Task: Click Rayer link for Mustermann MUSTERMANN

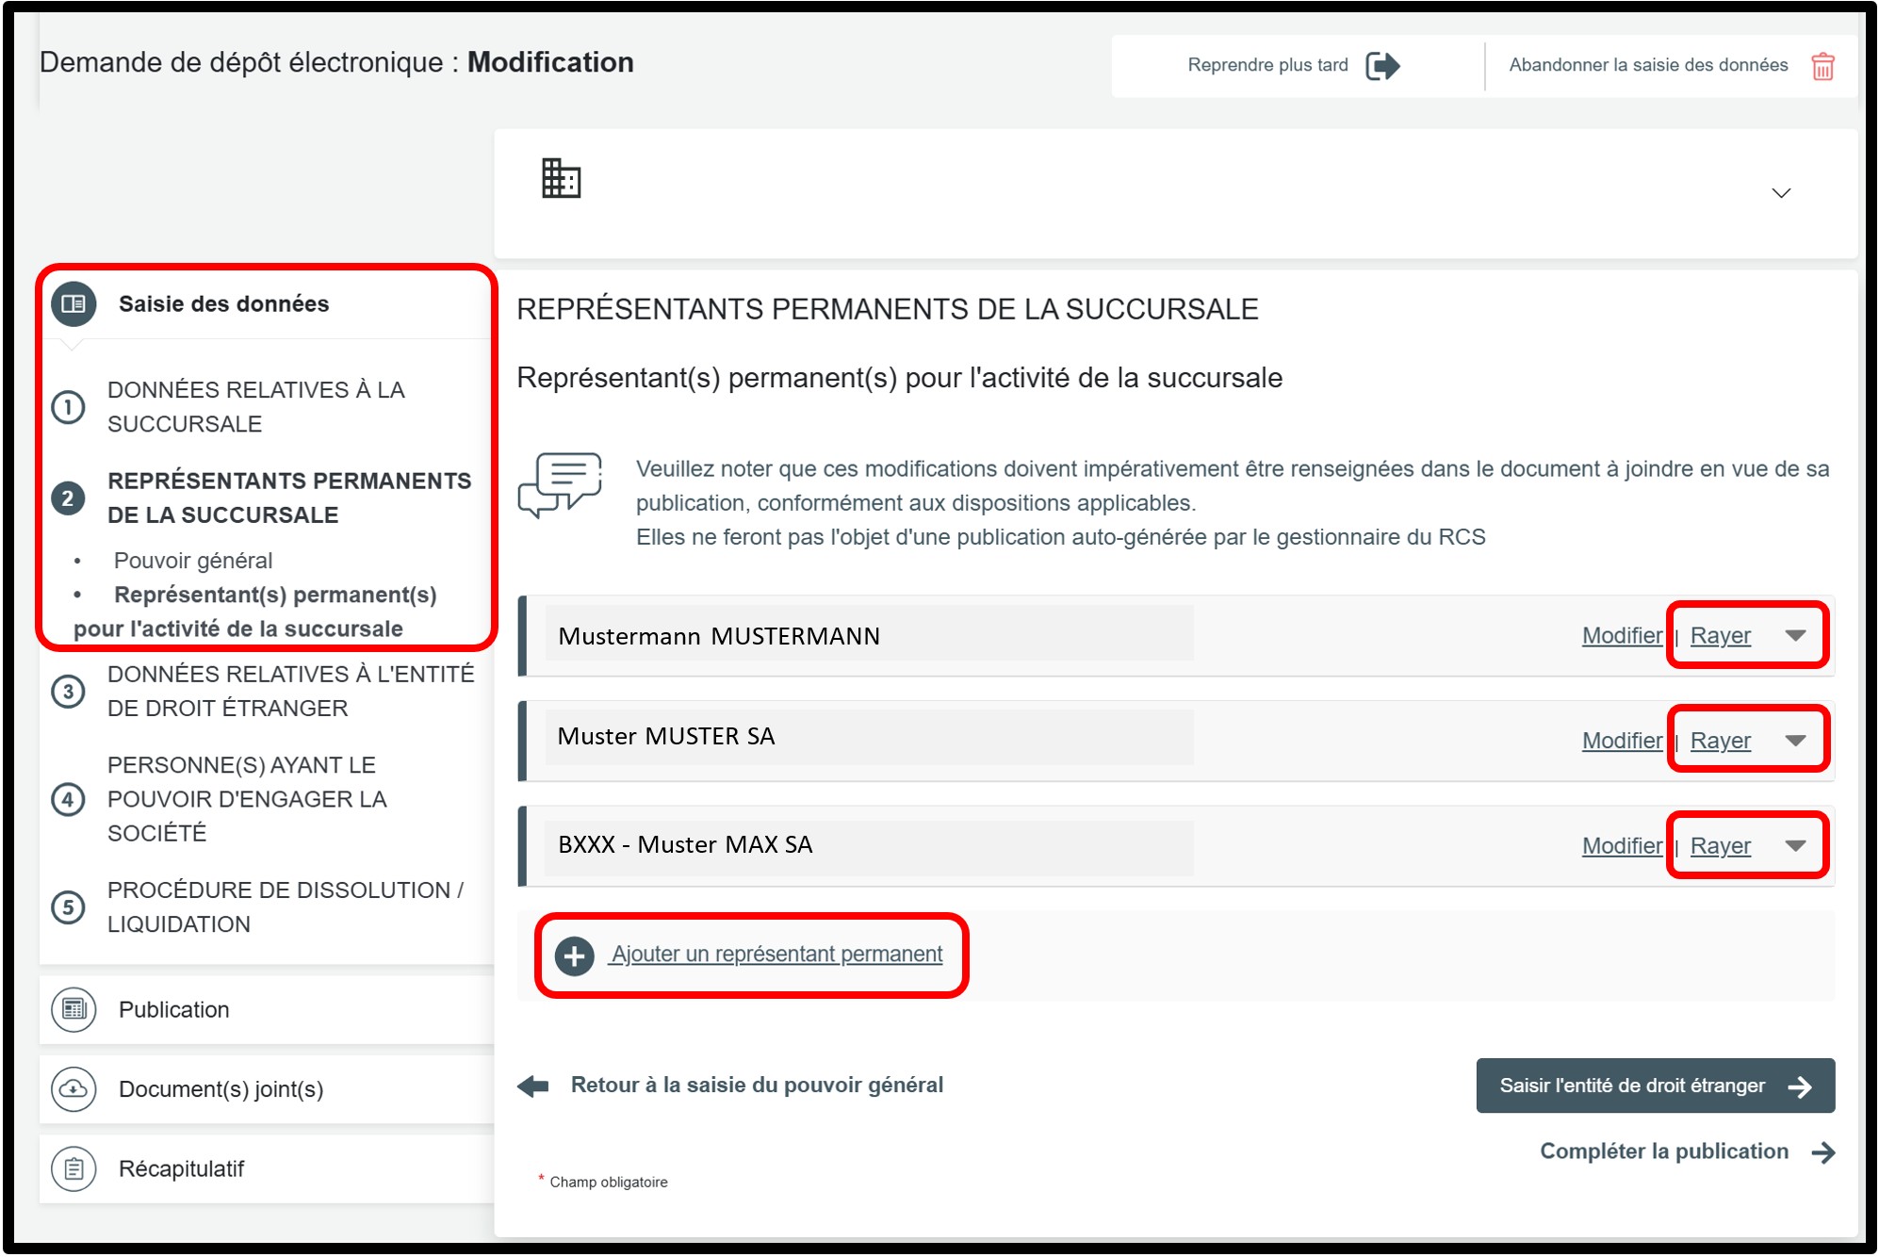Action: click(x=1720, y=635)
